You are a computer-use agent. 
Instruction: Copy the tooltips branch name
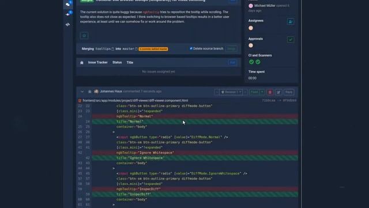click(x=113, y=49)
